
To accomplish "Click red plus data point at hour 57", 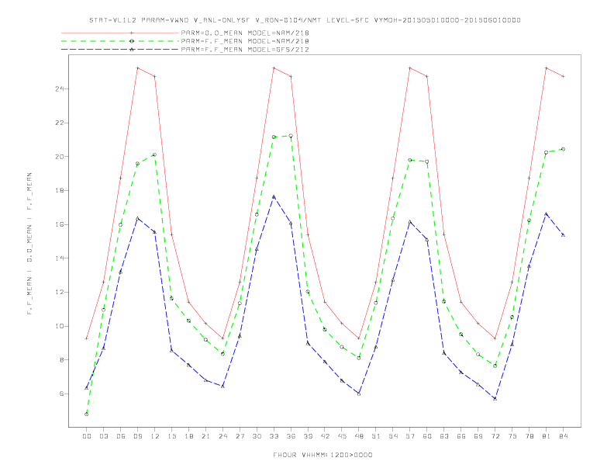I will click(x=410, y=68).
